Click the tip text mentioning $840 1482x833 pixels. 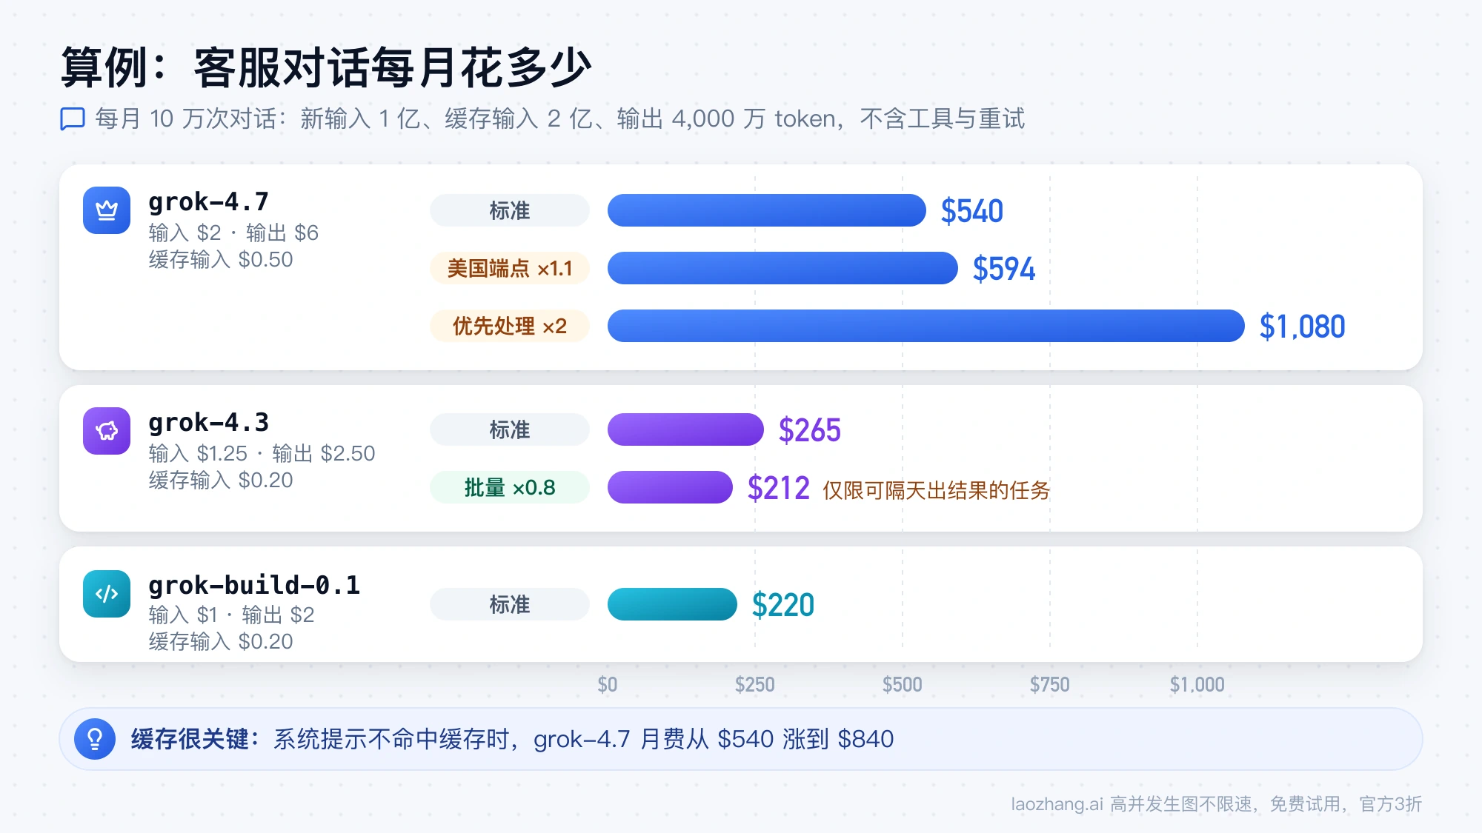pos(584,739)
